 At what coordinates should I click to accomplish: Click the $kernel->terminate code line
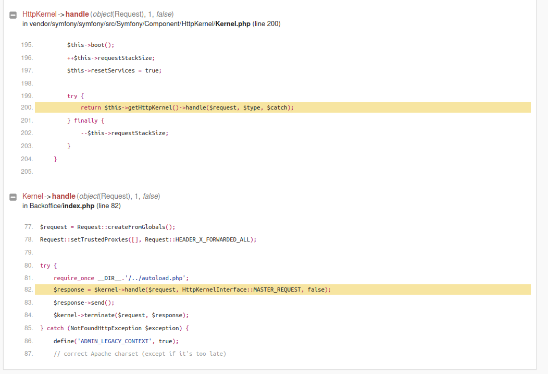[x=121, y=315]
